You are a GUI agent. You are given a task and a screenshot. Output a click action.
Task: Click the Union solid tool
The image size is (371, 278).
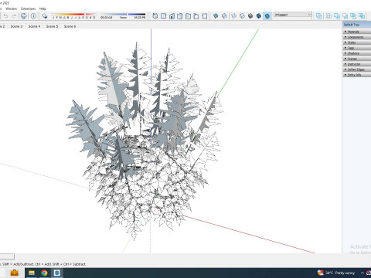pos(337,16)
